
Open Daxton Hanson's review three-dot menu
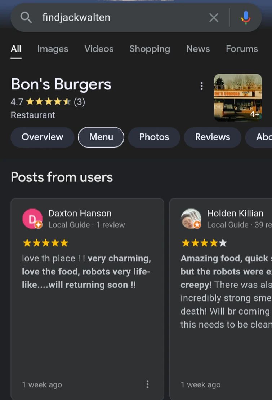pos(147,384)
